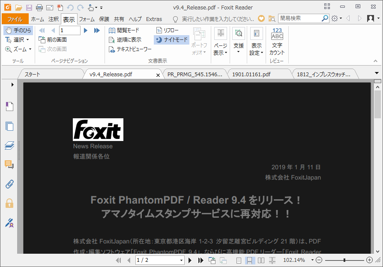The height and width of the screenshot is (267, 383).
Task: Click Previous View (前の画面) button
Action: 53,40
